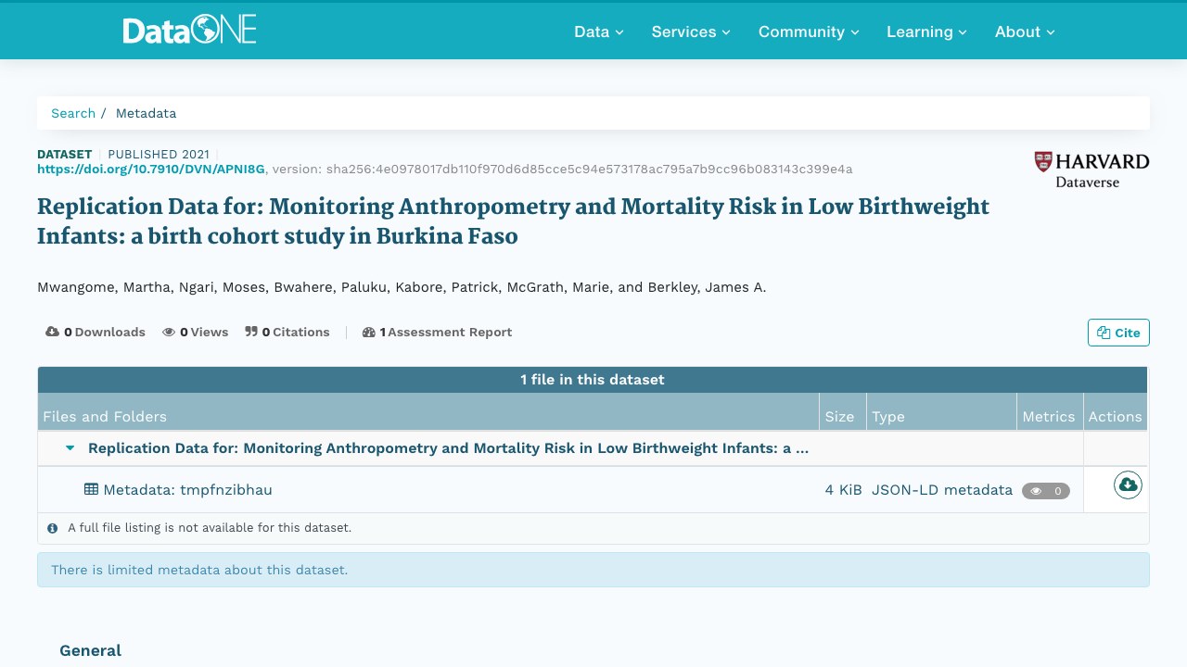Click the info icon in file listing note
Screen dimensions: 1187x667
[x=53, y=528]
